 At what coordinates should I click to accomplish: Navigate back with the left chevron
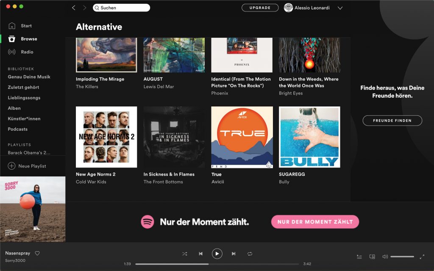(x=74, y=8)
